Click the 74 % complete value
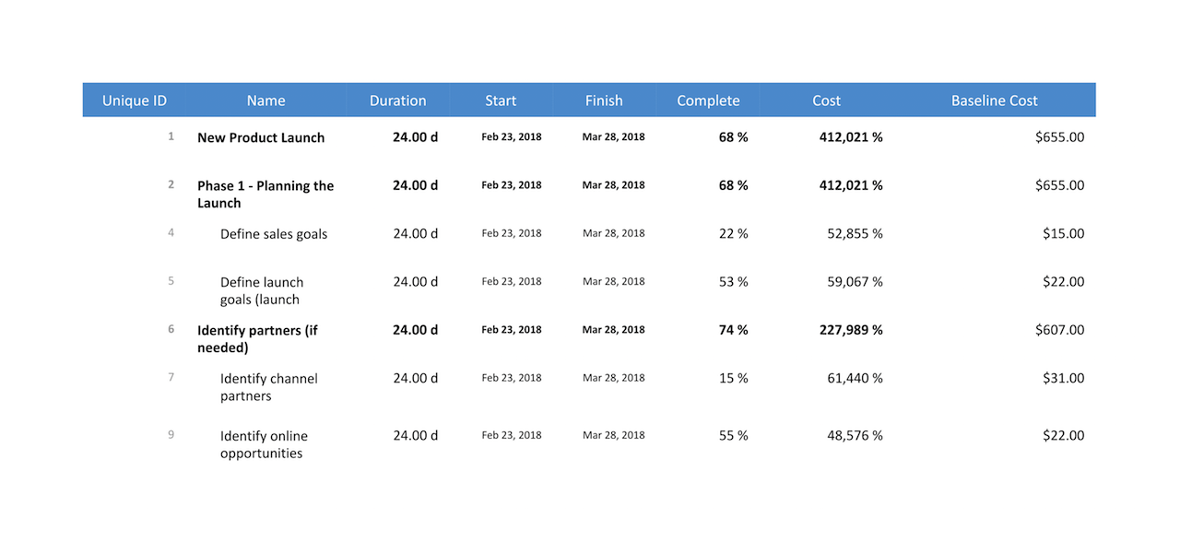Viewport: 1180px width, 542px height. (x=733, y=330)
